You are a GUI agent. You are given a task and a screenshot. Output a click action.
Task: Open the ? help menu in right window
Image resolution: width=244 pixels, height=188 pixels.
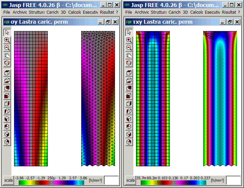(239, 12)
